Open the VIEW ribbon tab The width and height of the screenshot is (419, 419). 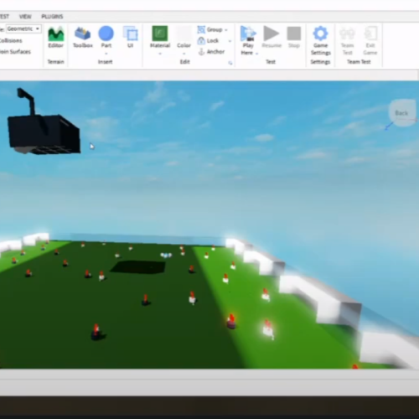tap(25, 17)
